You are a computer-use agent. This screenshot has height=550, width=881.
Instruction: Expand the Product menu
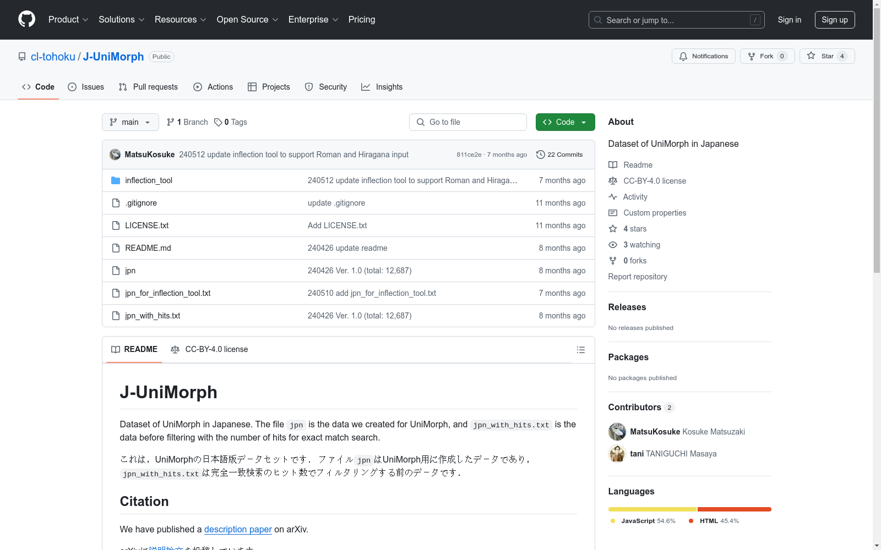(x=68, y=20)
